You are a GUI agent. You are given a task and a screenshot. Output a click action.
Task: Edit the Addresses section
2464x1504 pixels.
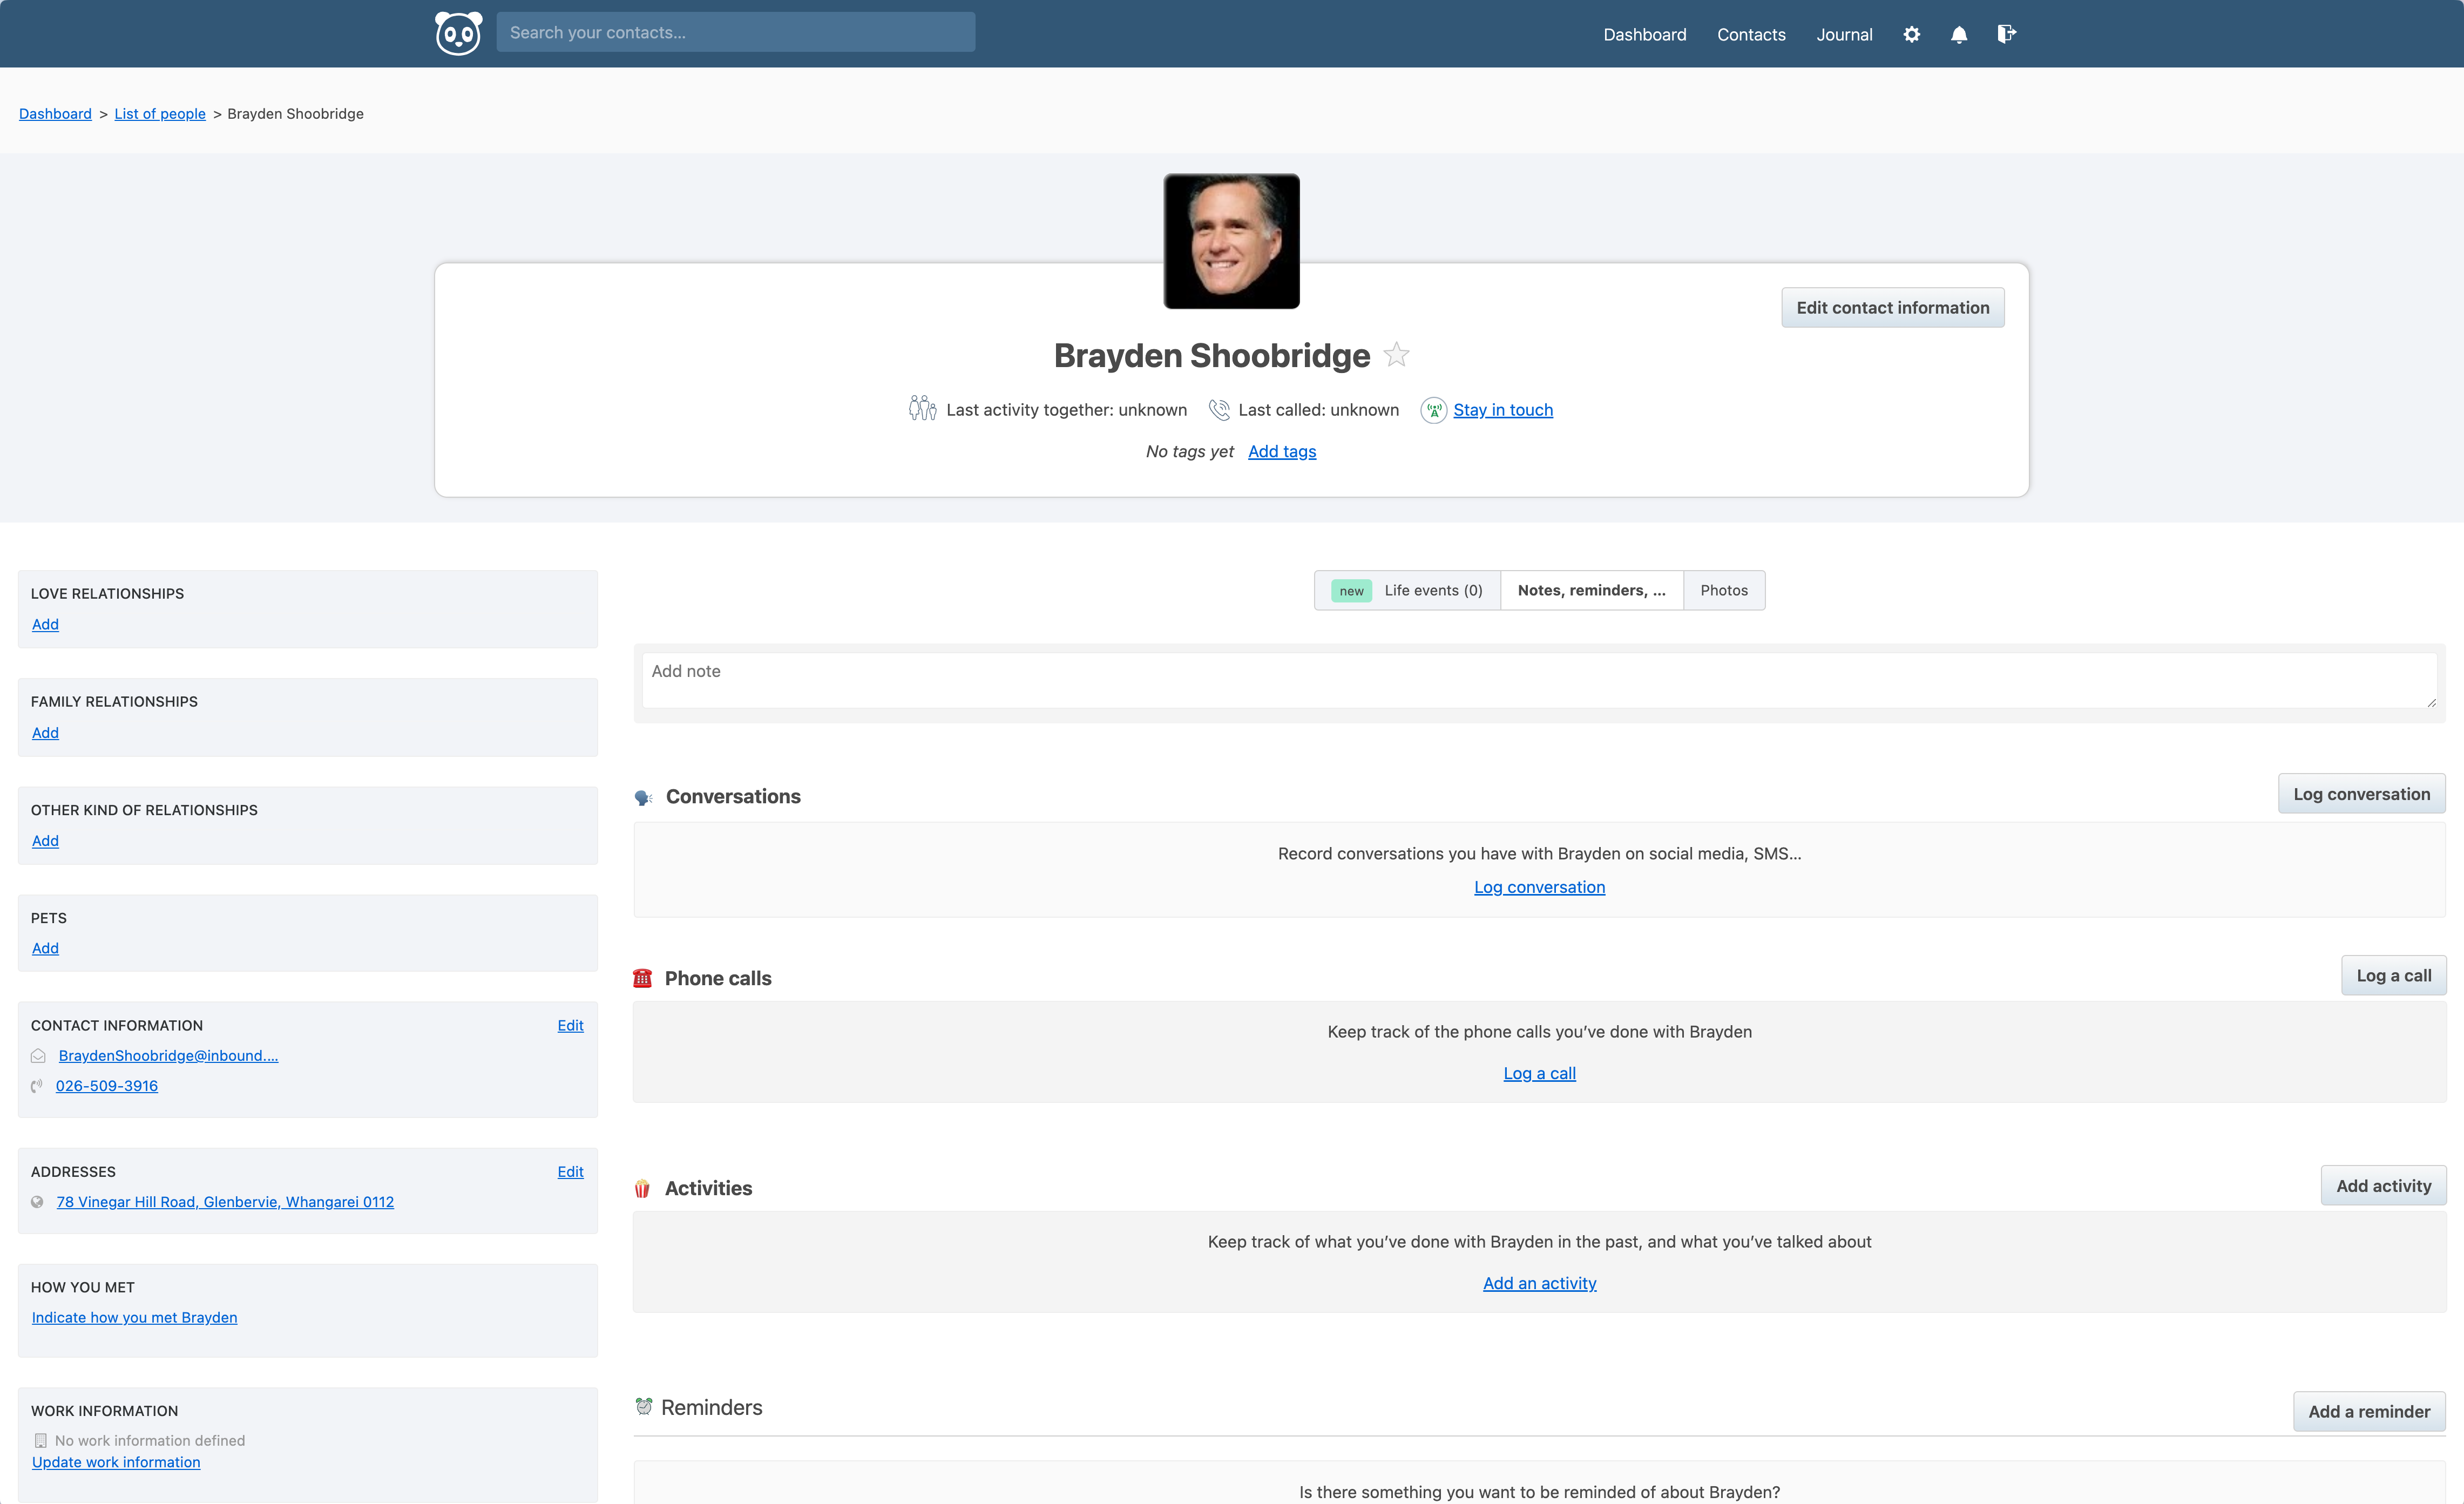pyautogui.click(x=570, y=1171)
